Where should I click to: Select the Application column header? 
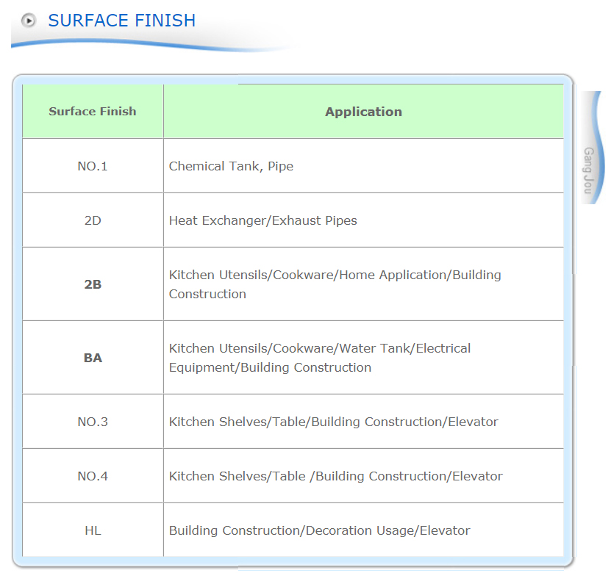point(363,112)
